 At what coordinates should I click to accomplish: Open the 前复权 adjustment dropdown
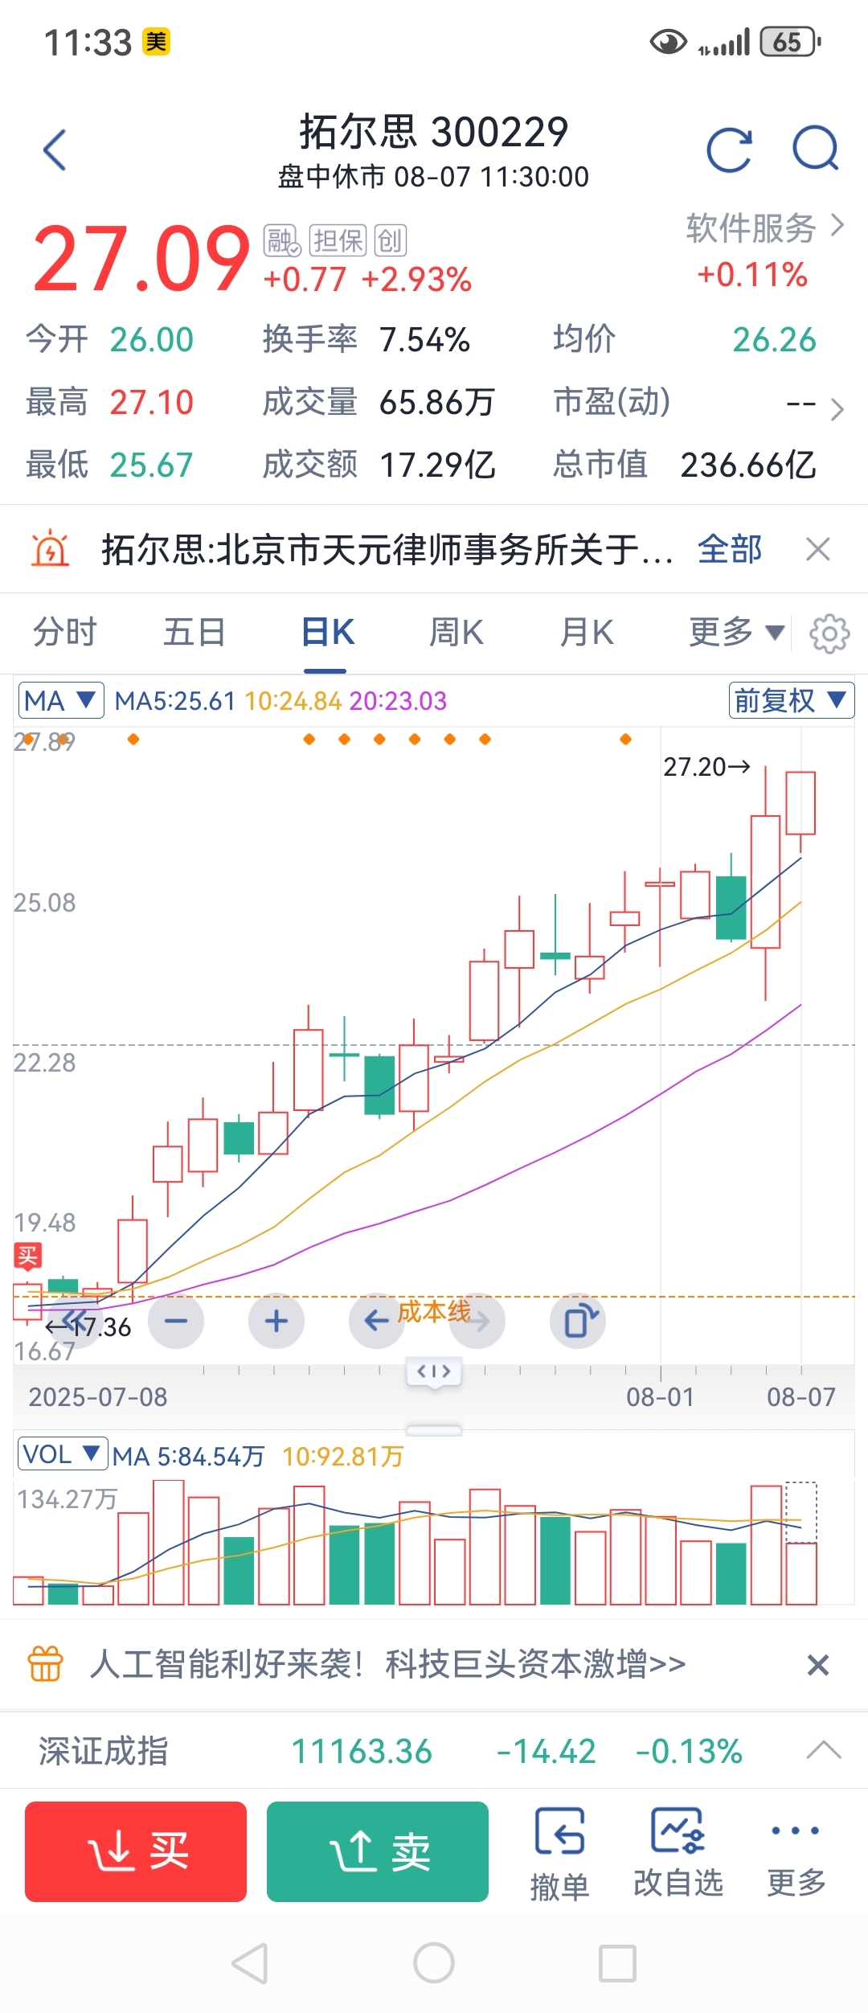[792, 700]
